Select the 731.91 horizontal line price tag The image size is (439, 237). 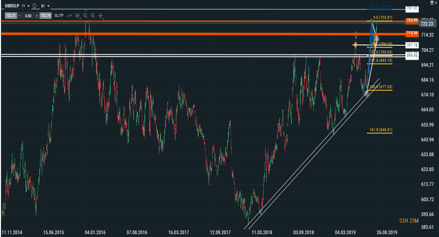(411, 9)
